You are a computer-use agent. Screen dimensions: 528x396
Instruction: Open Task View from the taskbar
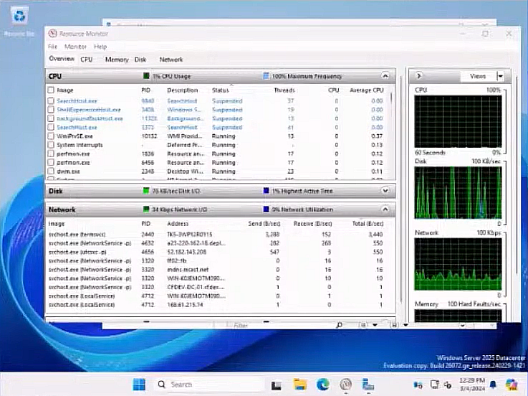(x=274, y=384)
